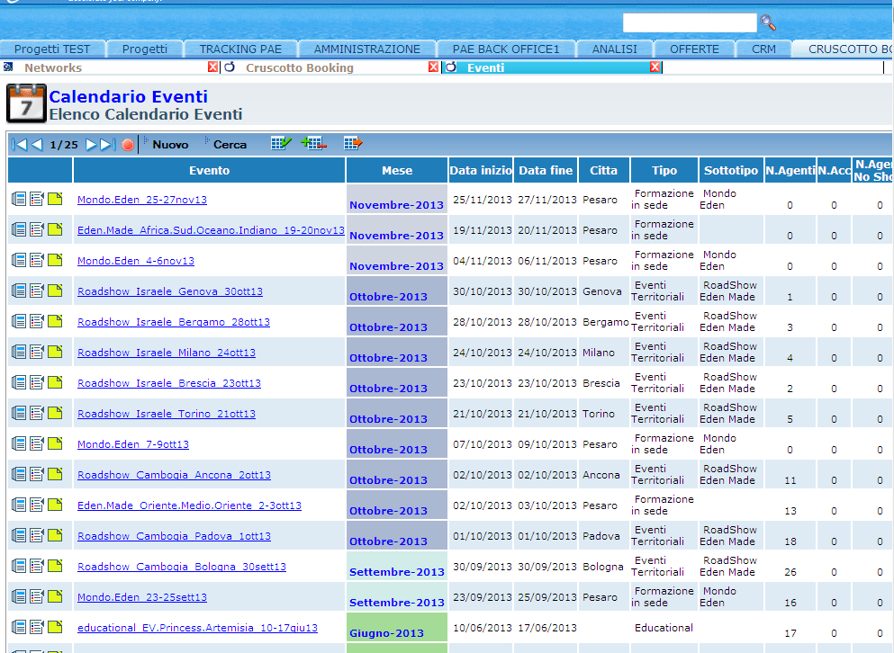The width and height of the screenshot is (894, 653).
Task: Sort by the Mese column header
Action: (397, 170)
